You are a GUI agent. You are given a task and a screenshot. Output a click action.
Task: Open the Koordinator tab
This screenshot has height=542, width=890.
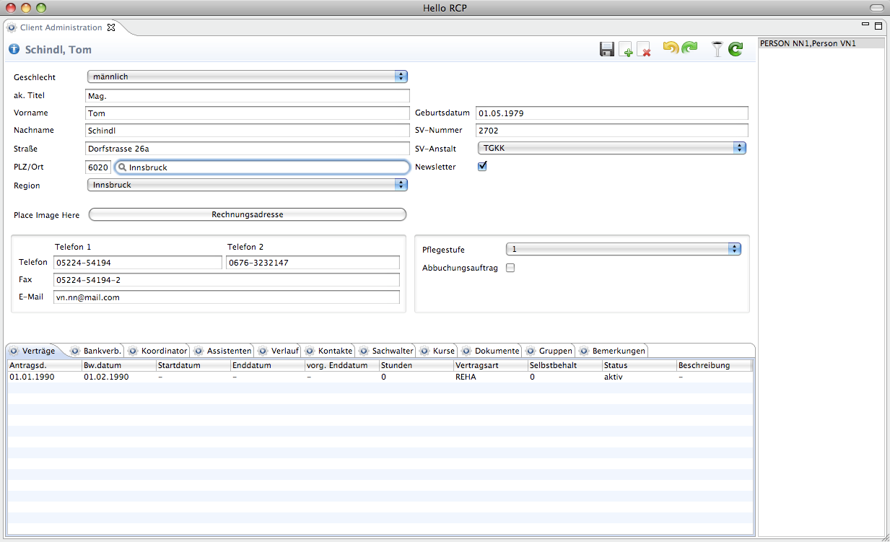(x=157, y=351)
